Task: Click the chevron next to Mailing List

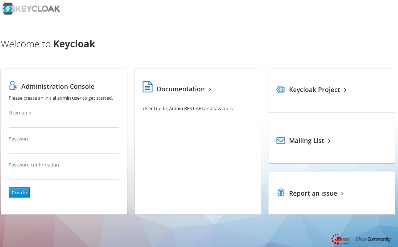Action: (x=329, y=141)
